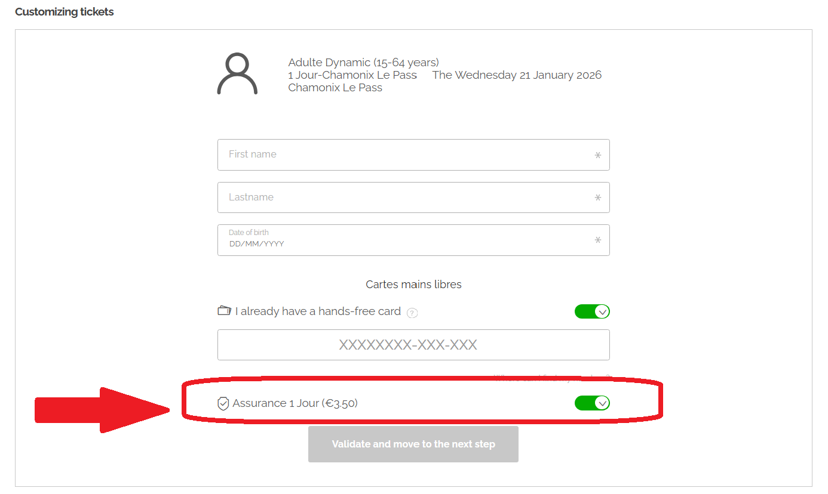Click the hands-free card number field
Image resolution: width=828 pixels, height=494 pixels.
(413, 345)
